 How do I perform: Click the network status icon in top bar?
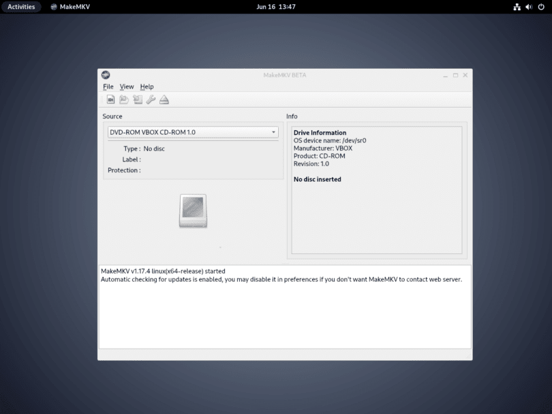(517, 7)
